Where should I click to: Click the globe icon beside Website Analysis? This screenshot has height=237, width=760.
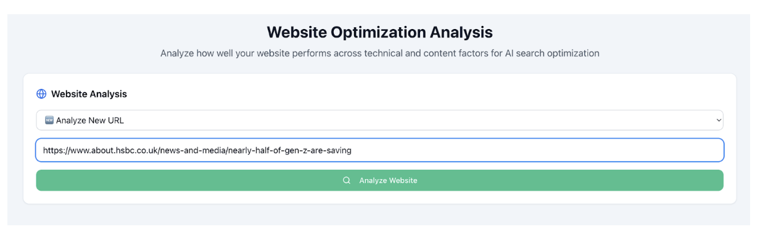(41, 94)
